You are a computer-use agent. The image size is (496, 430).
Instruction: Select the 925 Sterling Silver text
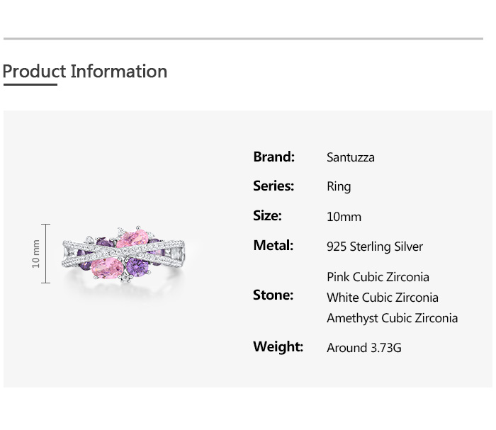[374, 247]
